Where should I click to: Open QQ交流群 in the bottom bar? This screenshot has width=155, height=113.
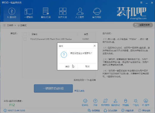pos(110,110)
